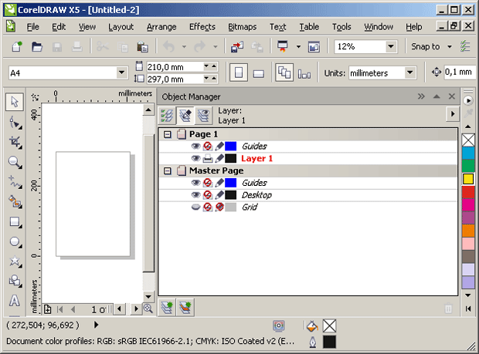
Task: Select the Pick tool
Action: pyautogui.click(x=15, y=102)
